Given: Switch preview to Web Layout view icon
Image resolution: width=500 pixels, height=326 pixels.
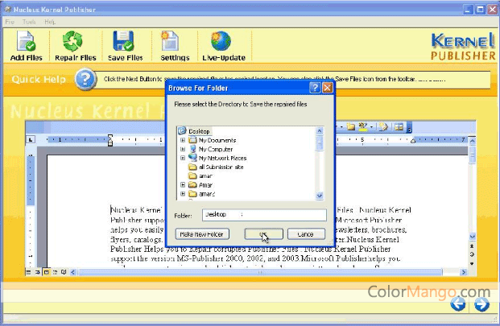Looking at the screenshot, I should click(37, 272).
